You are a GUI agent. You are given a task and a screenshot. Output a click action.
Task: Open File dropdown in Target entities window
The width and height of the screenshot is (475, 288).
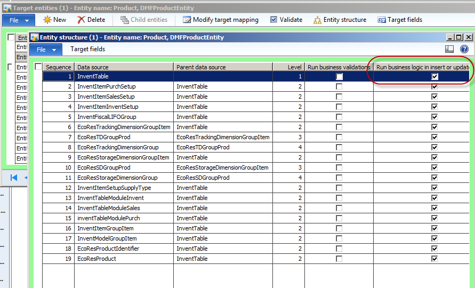tap(19, 20)
